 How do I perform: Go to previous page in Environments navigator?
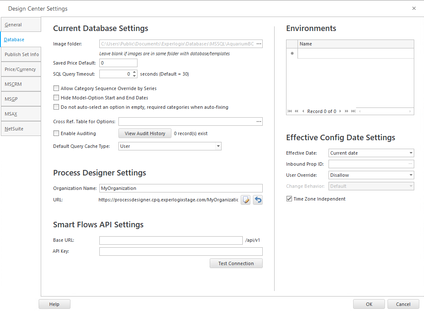297,111
